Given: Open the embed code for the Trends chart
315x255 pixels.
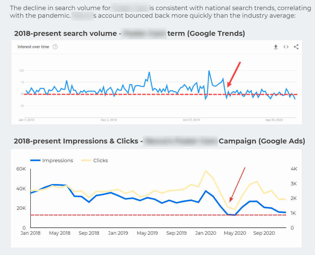Looking at the screenshot, I should 286,47.
